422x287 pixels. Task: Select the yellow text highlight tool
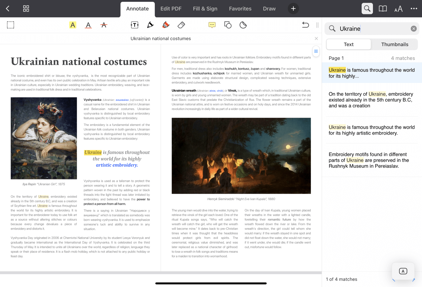(x=73, y=25)
